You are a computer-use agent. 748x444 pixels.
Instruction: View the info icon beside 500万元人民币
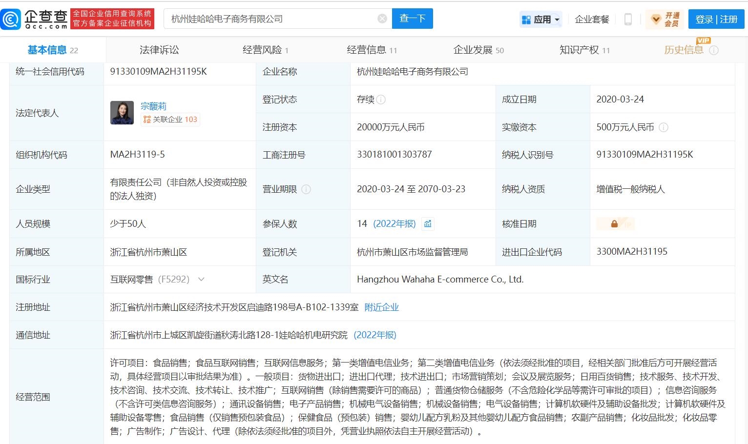[664, 127]
